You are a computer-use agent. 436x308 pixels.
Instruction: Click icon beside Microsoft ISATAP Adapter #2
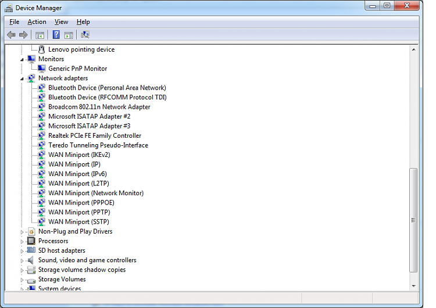click(x=41, y=116)
